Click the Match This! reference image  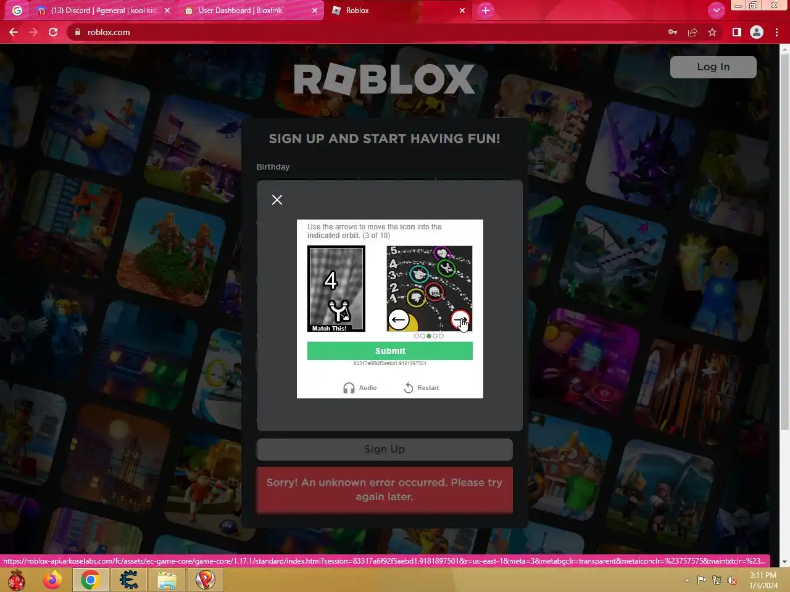point(336,289)
